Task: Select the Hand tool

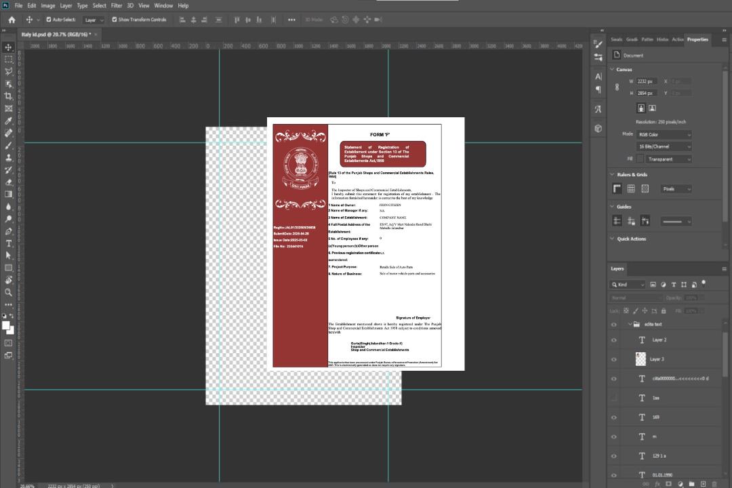Action: (8, 280)
